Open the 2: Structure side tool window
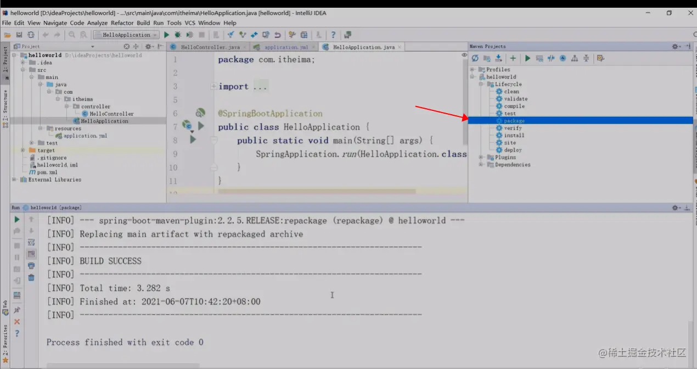697x369 pixels. (5, 109)
